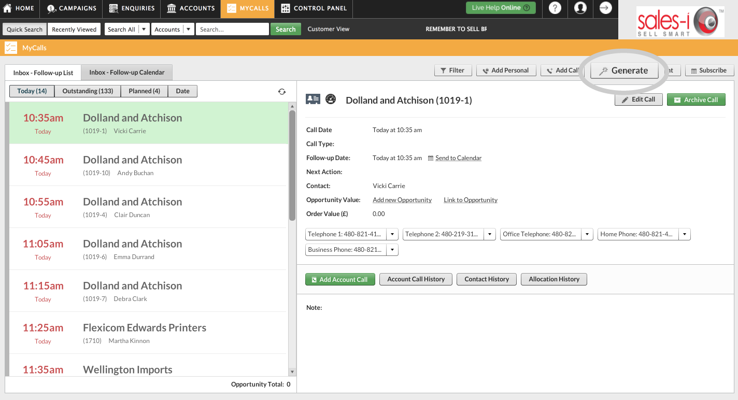The width and height of the screenshot is (738, 400).
Task: Select the 11:05am call with Emma Durrand
Action: tap(148, 249)
